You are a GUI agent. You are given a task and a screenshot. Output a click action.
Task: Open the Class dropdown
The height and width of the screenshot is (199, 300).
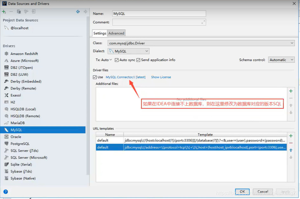pyautogui.click(x=201, y=43)
